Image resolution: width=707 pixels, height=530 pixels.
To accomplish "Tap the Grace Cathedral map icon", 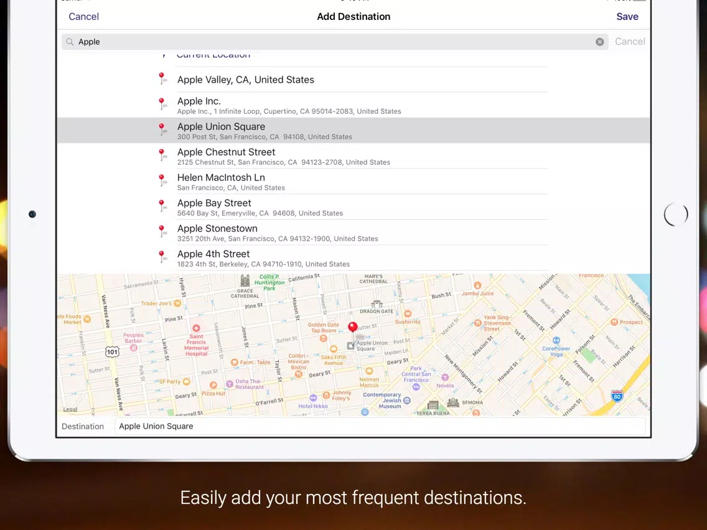I will pyautogui.click(x=245, y=281).
